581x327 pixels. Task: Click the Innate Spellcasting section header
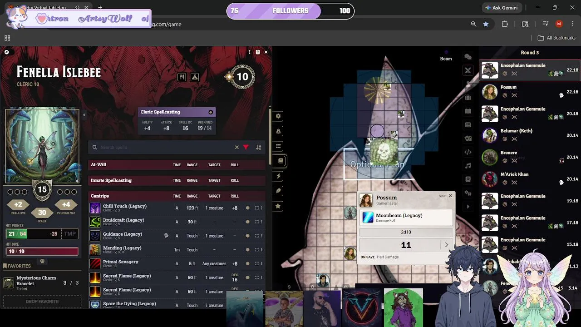coord(177,180)
